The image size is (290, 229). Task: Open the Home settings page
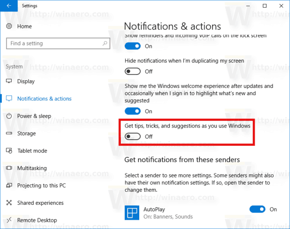click(25, 26)
